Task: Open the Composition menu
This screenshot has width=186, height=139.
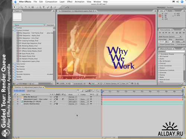Action: [51, 2]
